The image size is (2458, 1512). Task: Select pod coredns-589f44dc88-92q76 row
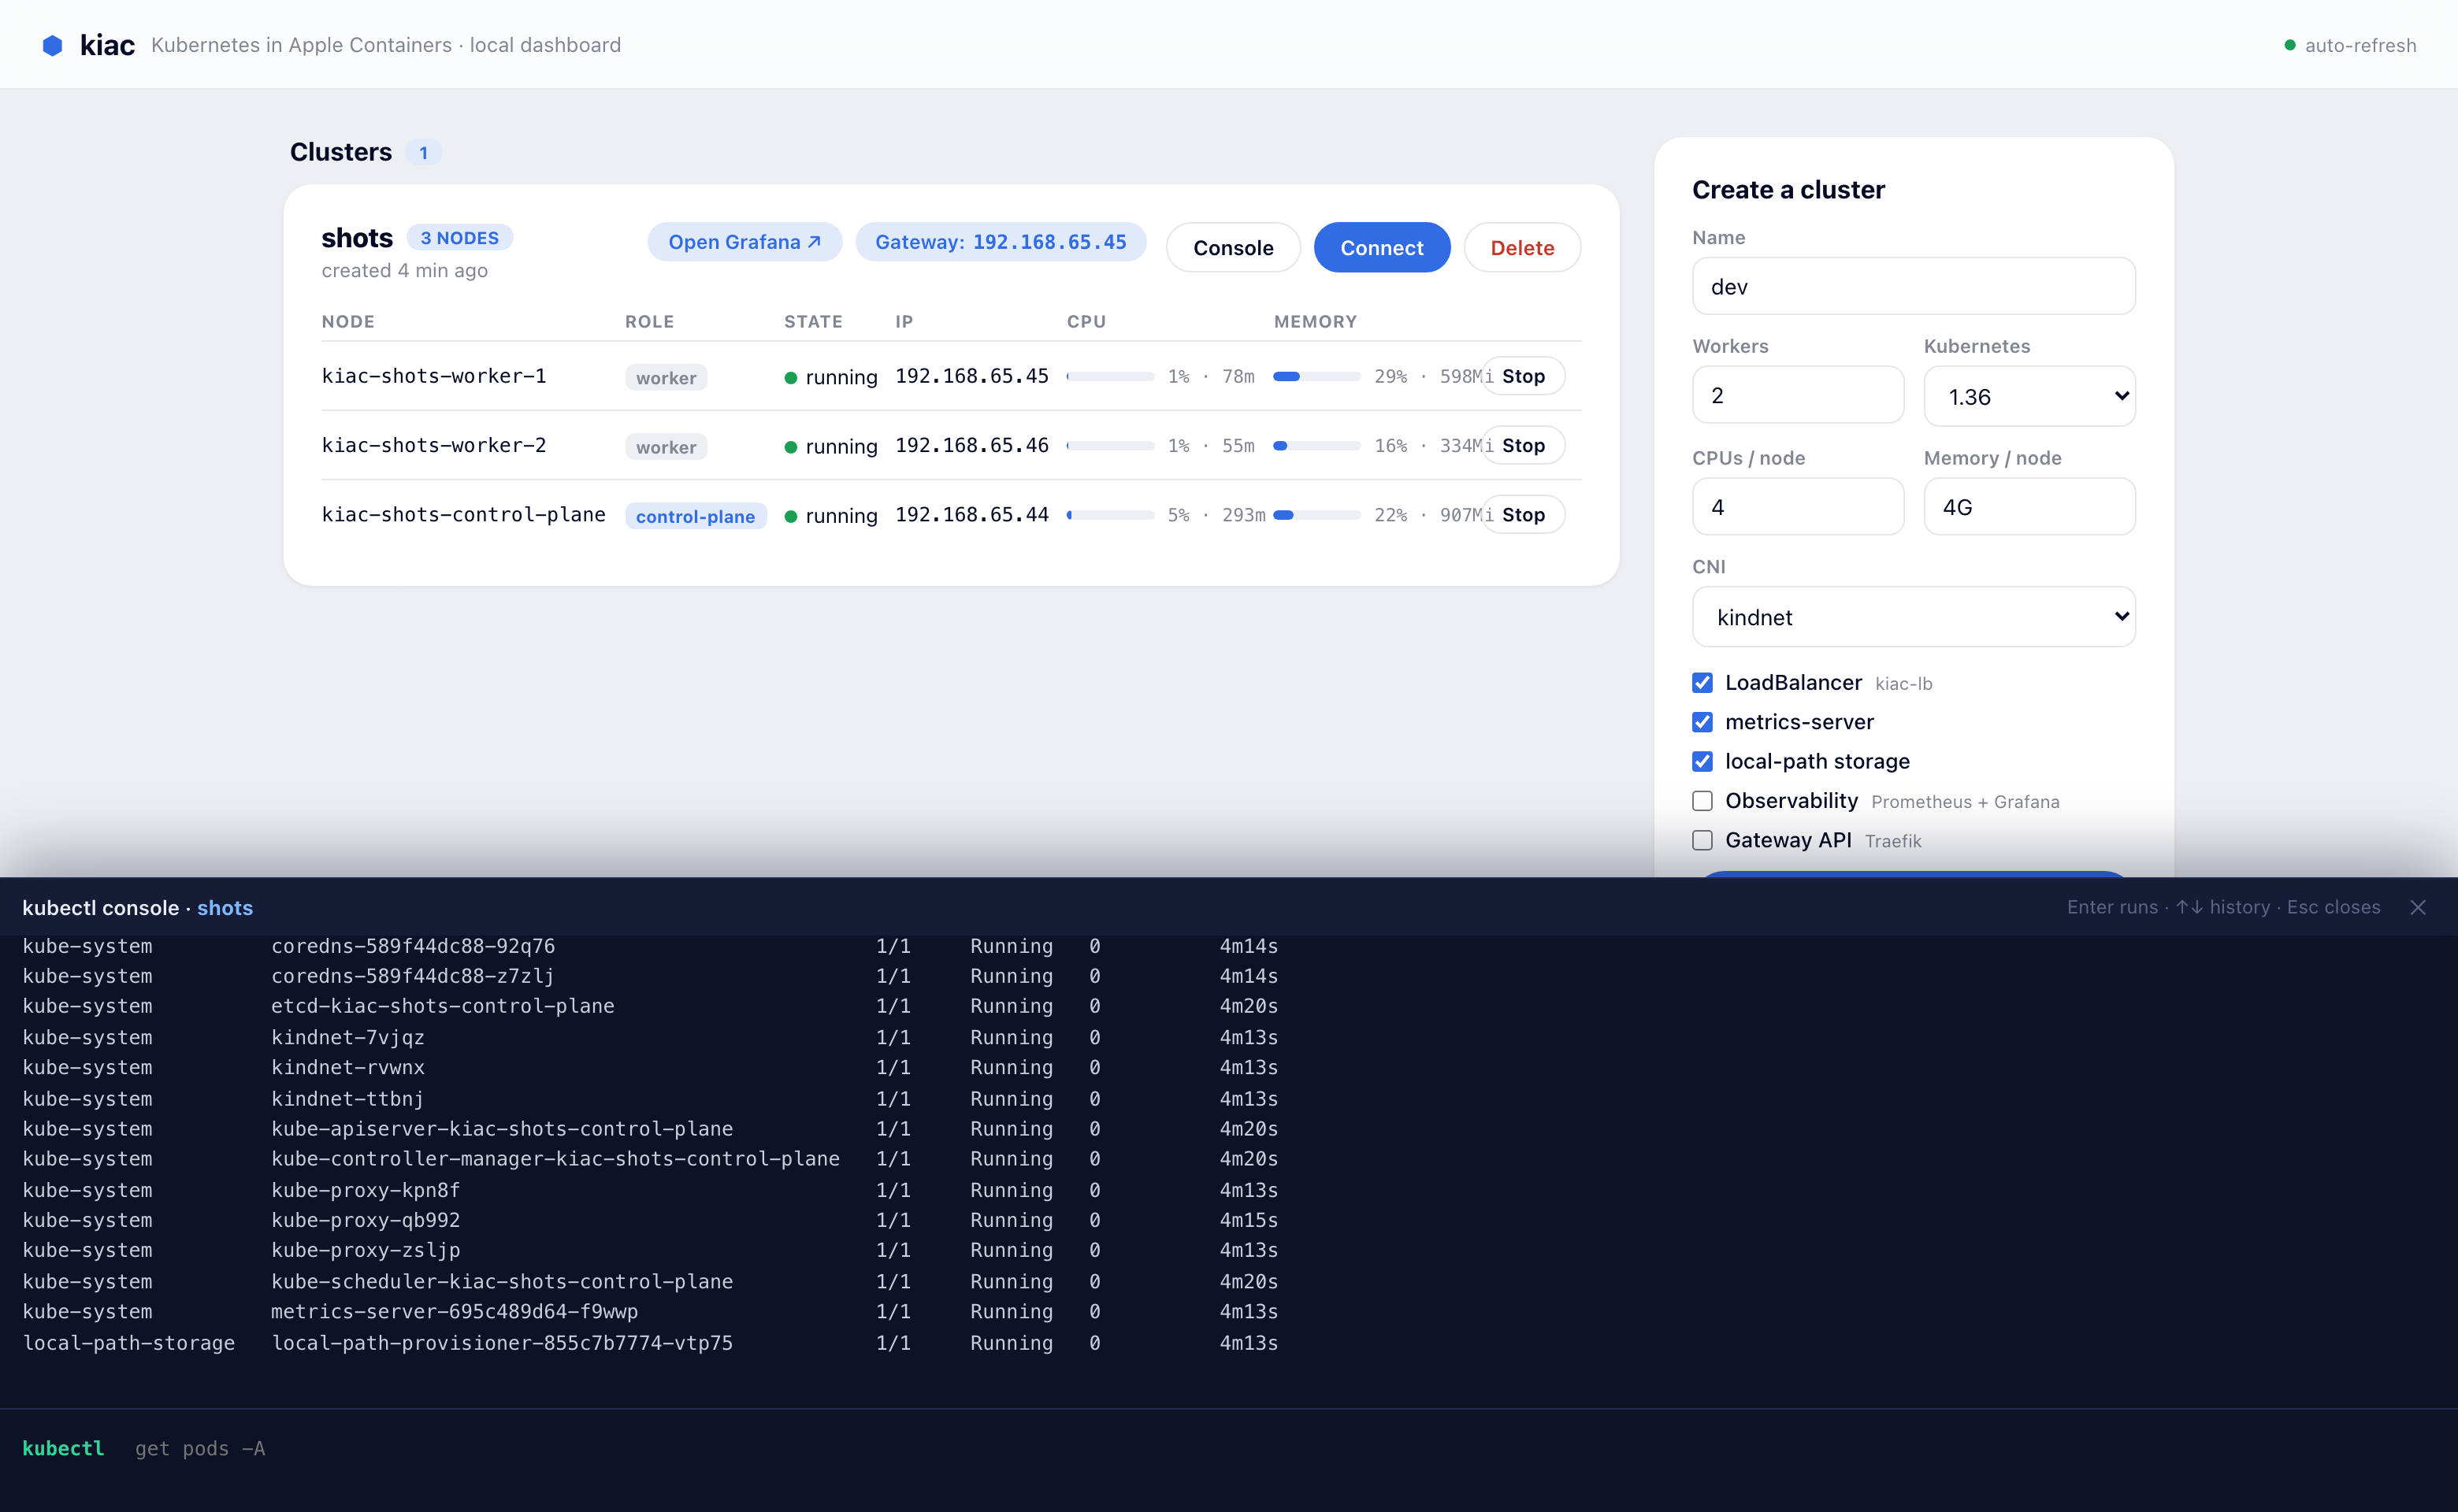650,946
